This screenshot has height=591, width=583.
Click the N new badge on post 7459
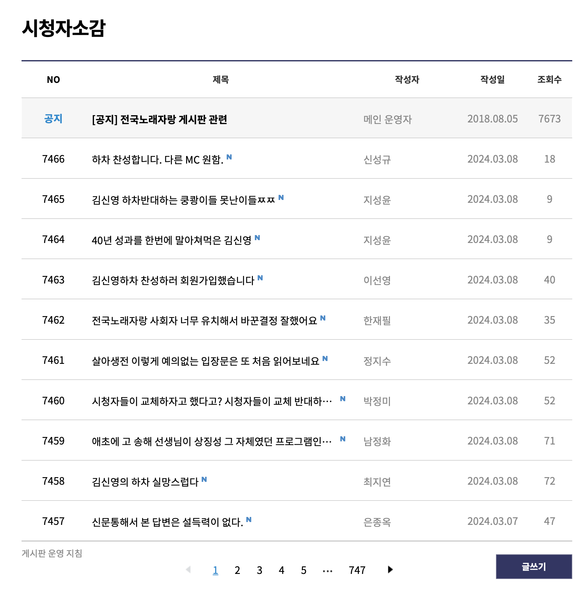click(x=343, y=439)
